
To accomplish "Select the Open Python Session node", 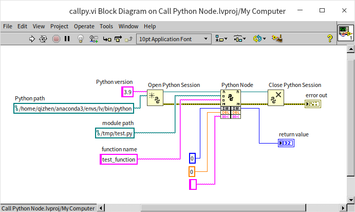I will point(155,98).
